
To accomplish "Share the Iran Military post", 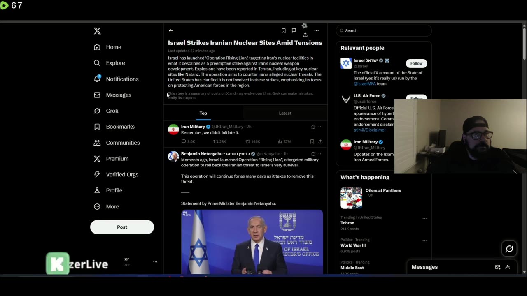I will [x=320, y=141].
